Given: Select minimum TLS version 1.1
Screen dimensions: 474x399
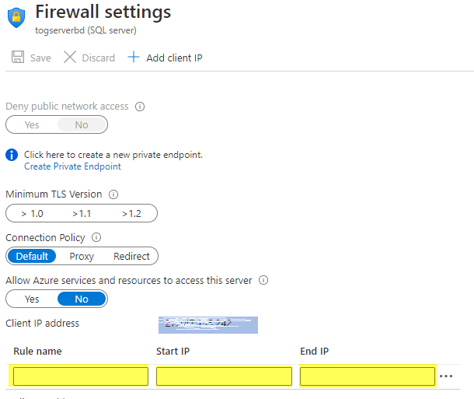Looking at the screenshot, I should [82, 213].
